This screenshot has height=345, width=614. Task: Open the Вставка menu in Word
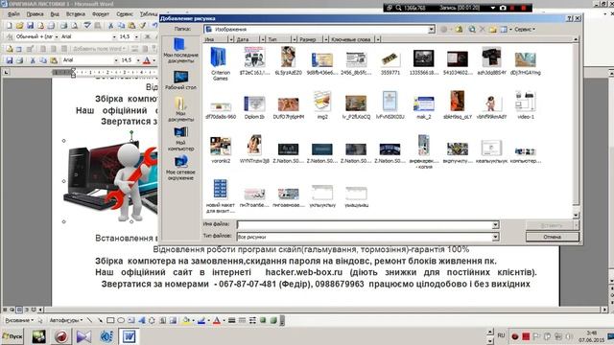click(x=76, y=14)
